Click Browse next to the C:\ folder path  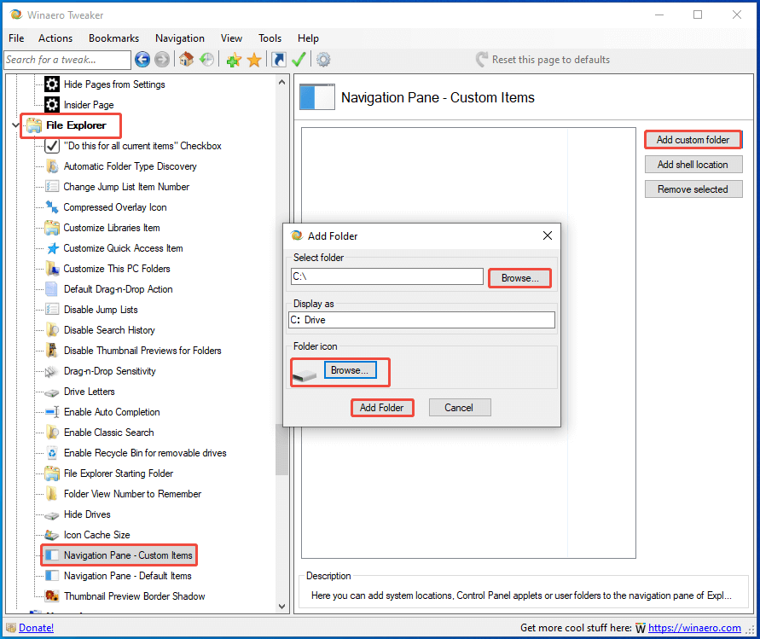click(519, 278)
